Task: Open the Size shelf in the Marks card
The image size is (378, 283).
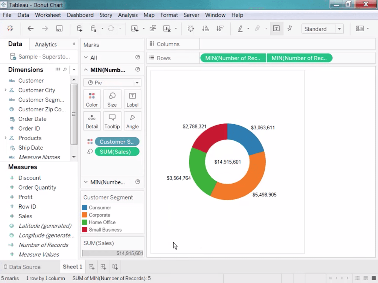Action: click(112, 99)
